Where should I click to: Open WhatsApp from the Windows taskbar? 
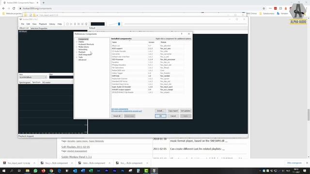coord(35,171)
